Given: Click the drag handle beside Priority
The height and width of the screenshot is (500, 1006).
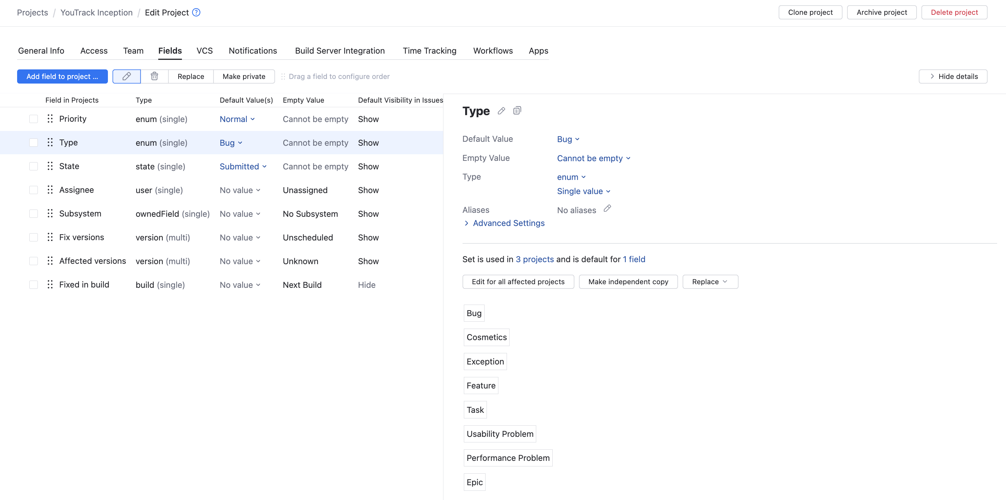Looking at the screenshot, I should click(x=50, y=119).
